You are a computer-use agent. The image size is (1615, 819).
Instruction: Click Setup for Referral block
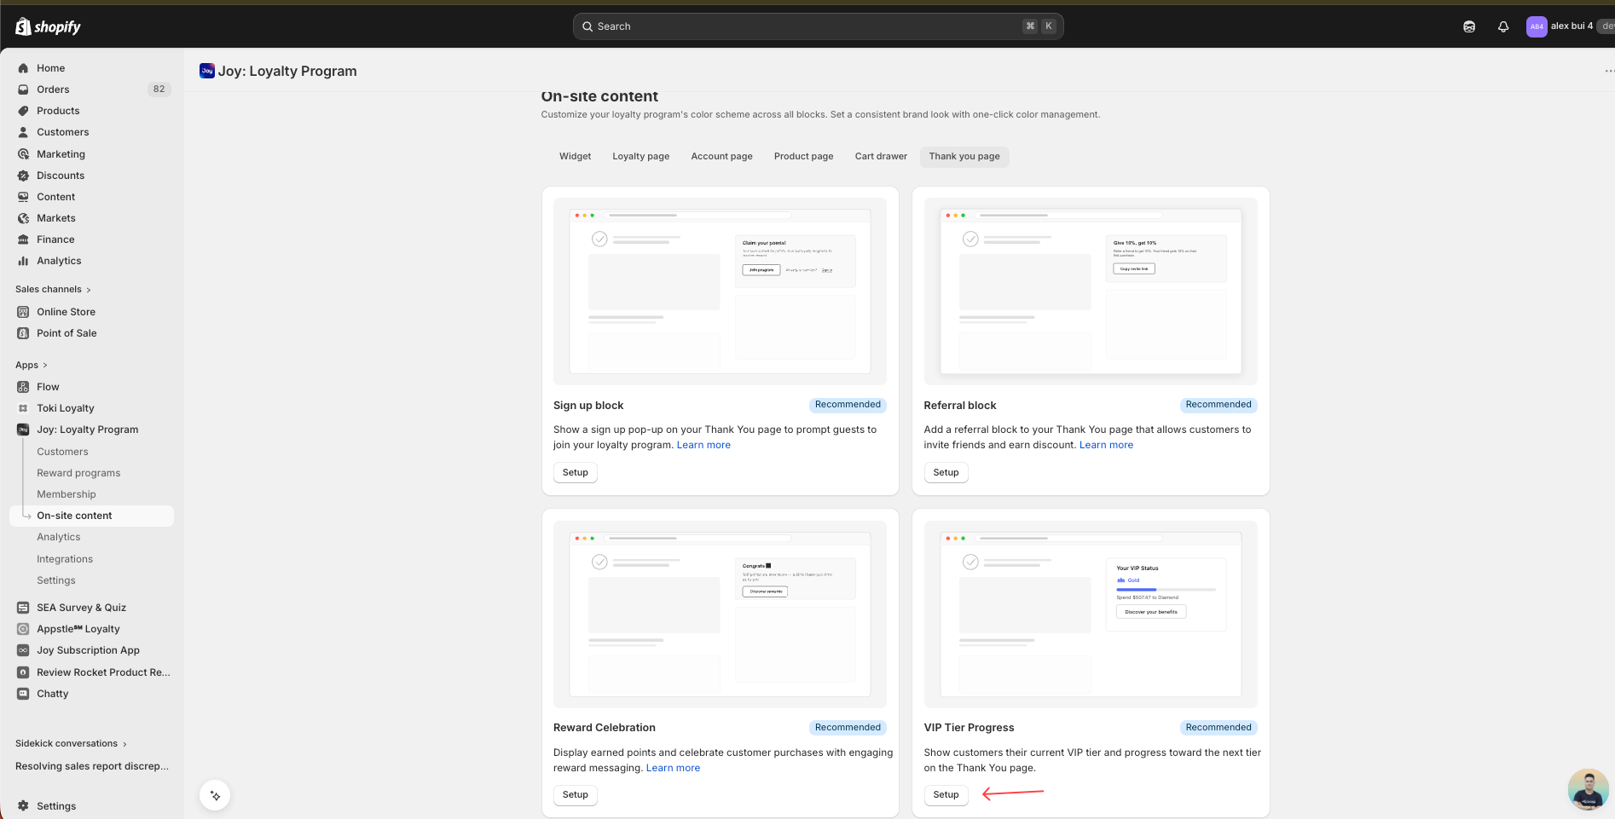(x=946, y=473)
